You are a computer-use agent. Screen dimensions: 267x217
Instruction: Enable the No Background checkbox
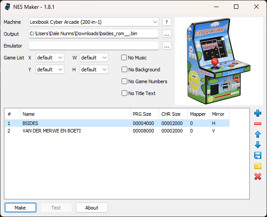pyautogui.click(x=124, y=70)
